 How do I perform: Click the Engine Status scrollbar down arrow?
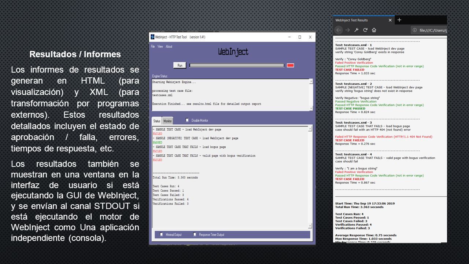[x=311, y=109]
